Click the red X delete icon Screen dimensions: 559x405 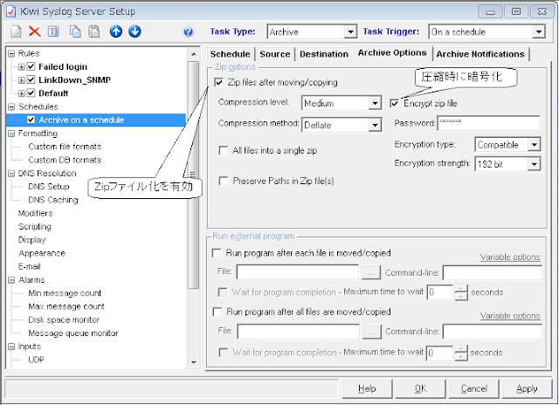tap(35, 31)
